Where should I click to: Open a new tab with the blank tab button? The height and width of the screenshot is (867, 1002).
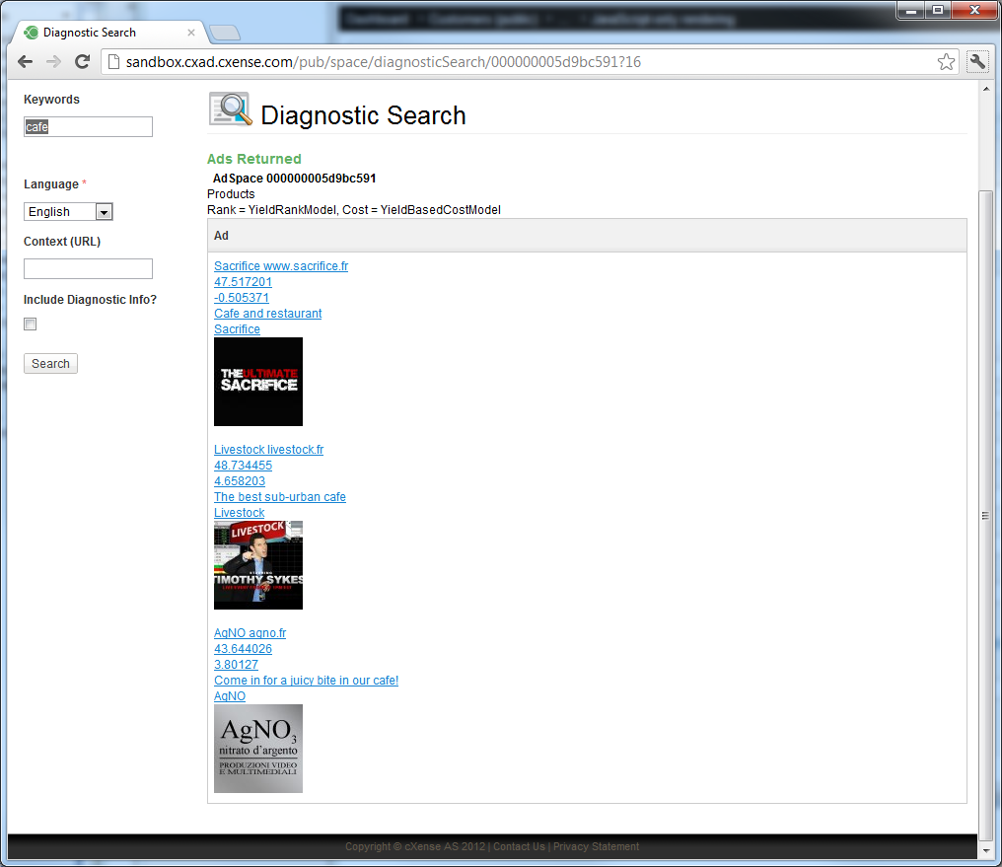(x=225, y=33)
